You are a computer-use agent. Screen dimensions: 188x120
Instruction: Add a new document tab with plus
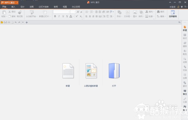(x=27, y=23)
